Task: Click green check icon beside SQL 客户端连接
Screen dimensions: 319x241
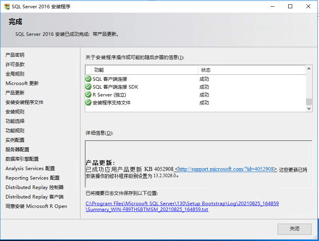Action: [x=88, y=79]
